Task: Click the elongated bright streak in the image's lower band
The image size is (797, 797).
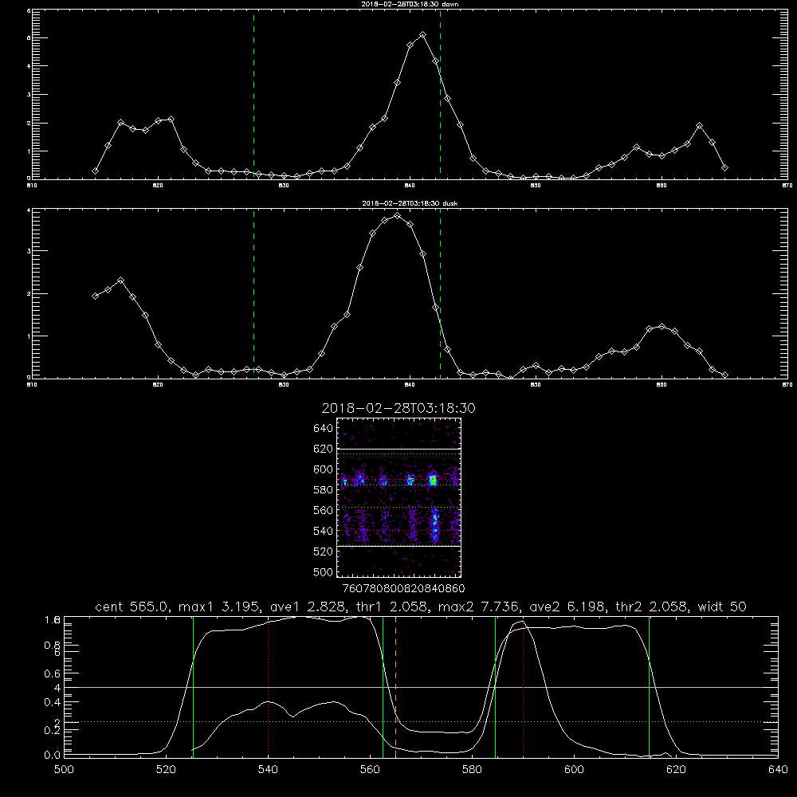Action: [435, 525]
